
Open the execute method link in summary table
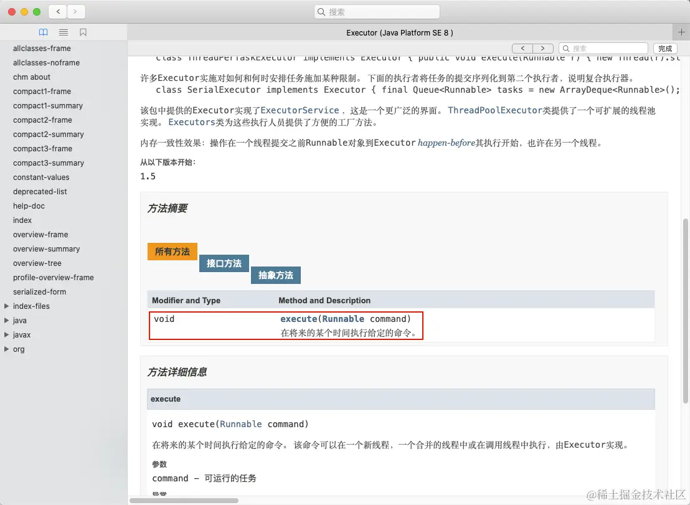click(x=299, y=319)
